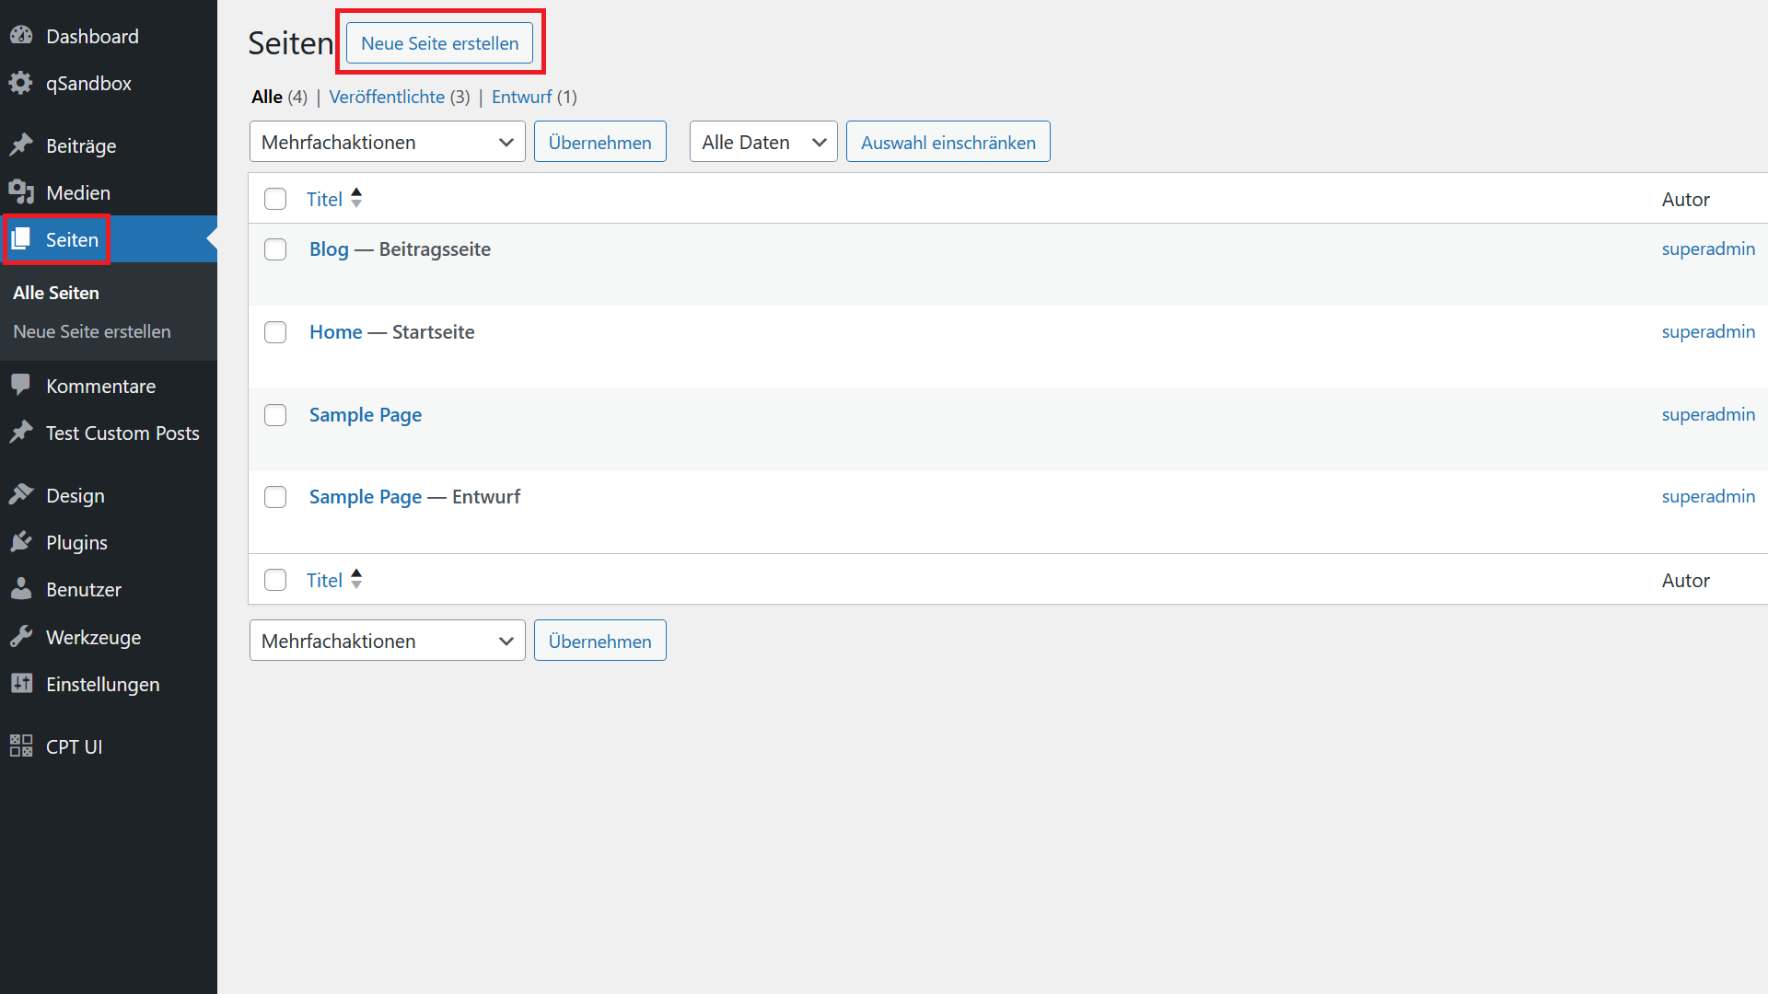Click Übernehmen to apply bulk action
This screenshot has height=994, width=1768.
pyautogui.click(x=599, y=142)
